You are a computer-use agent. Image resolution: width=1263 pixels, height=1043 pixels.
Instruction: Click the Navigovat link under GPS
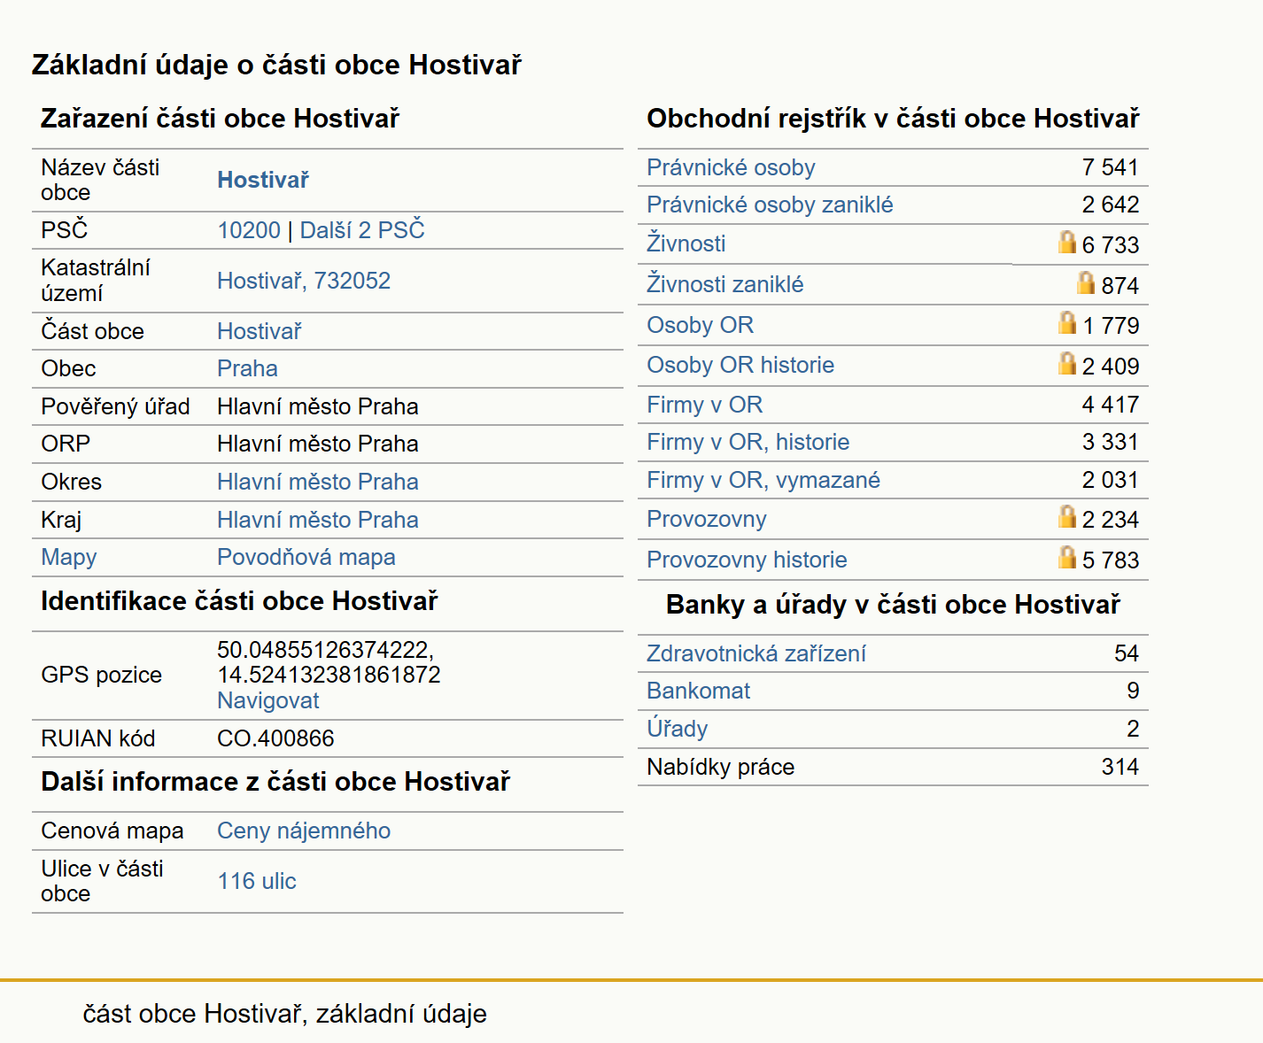[x=268, y=700]
